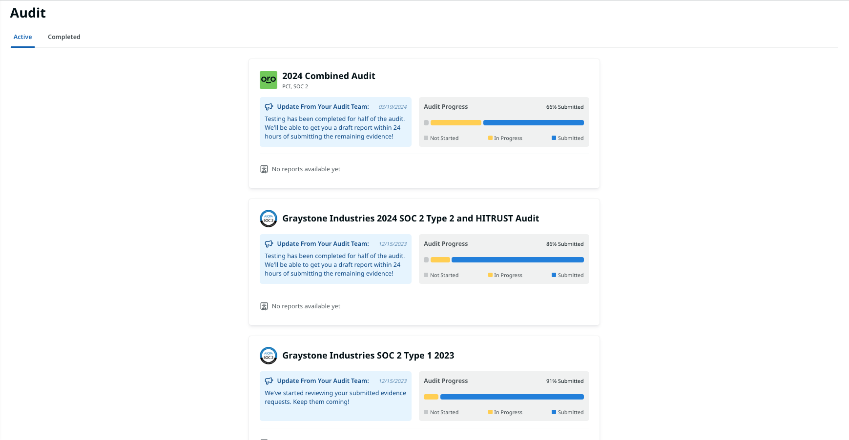Open the 2024 Combined Audit title
Screen dimensions: 849x440
[329, 76]
